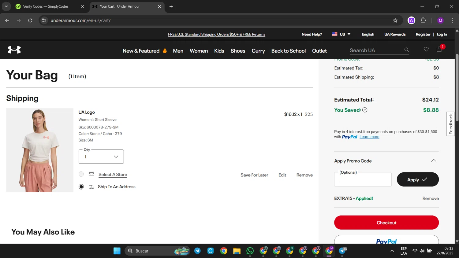Click the Under Armour logo
Screen dimensions: 459x258
tap(14, 50)
